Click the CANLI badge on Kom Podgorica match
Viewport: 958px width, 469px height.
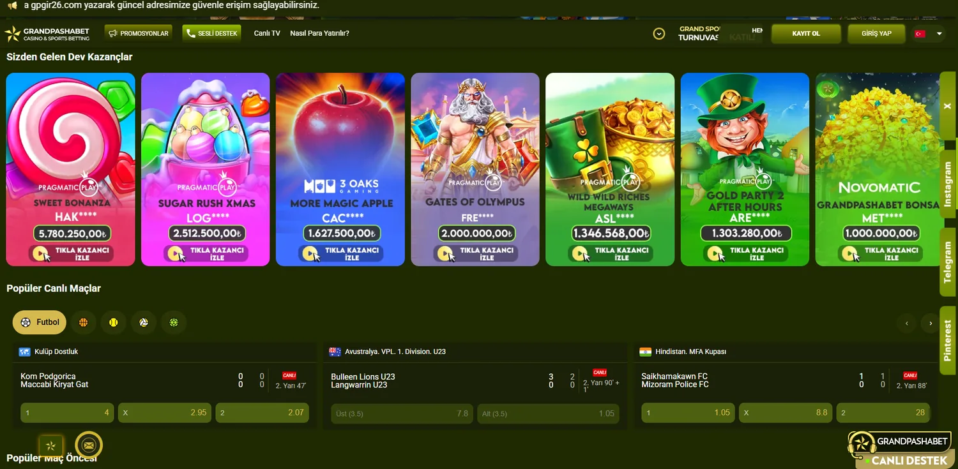(289, 376)
